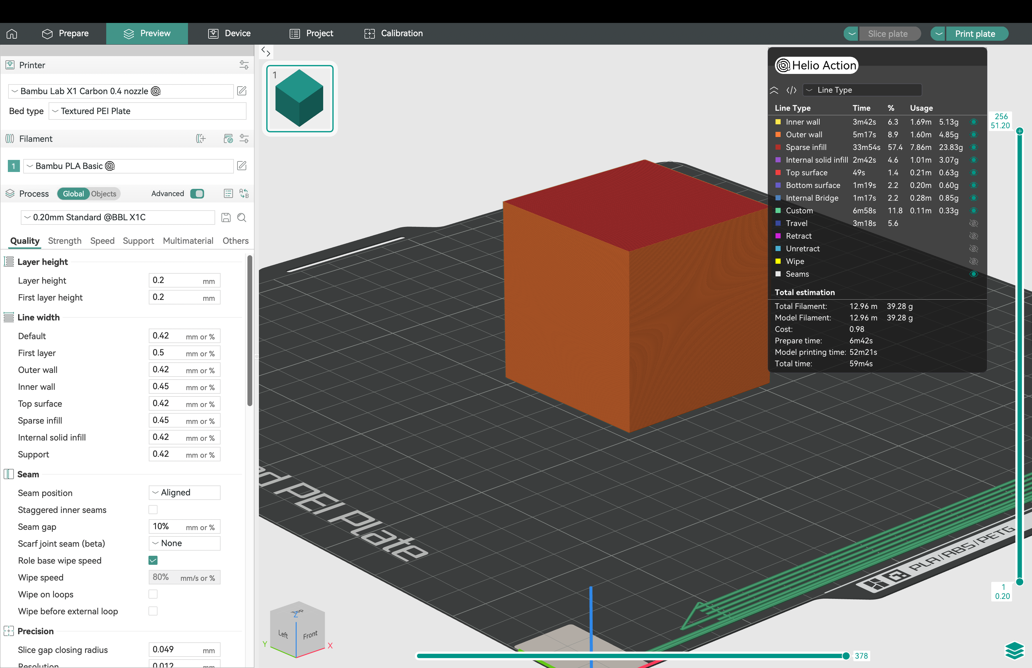Image resolution: width=1032 pixels, height=668 pixels.
Task: Open the Support settings tab
Action: pos(138,240)
